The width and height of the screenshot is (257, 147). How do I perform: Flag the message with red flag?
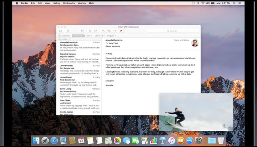tap(121, 31)
